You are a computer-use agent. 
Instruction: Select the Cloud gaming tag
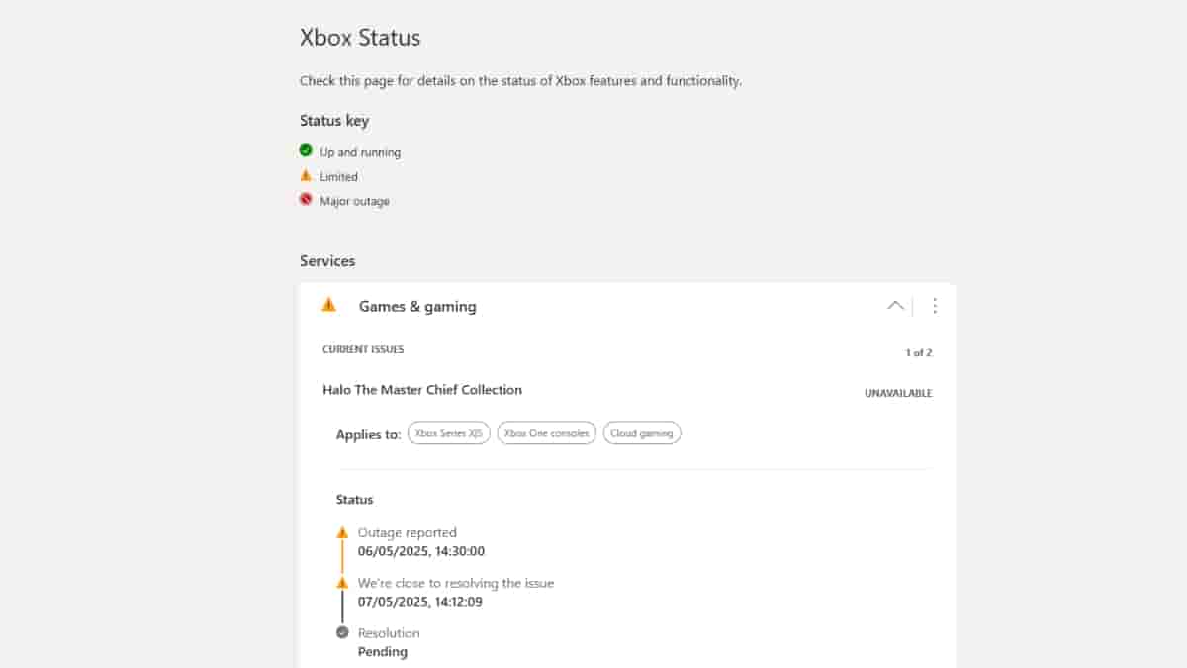click(x=642, y=433)
